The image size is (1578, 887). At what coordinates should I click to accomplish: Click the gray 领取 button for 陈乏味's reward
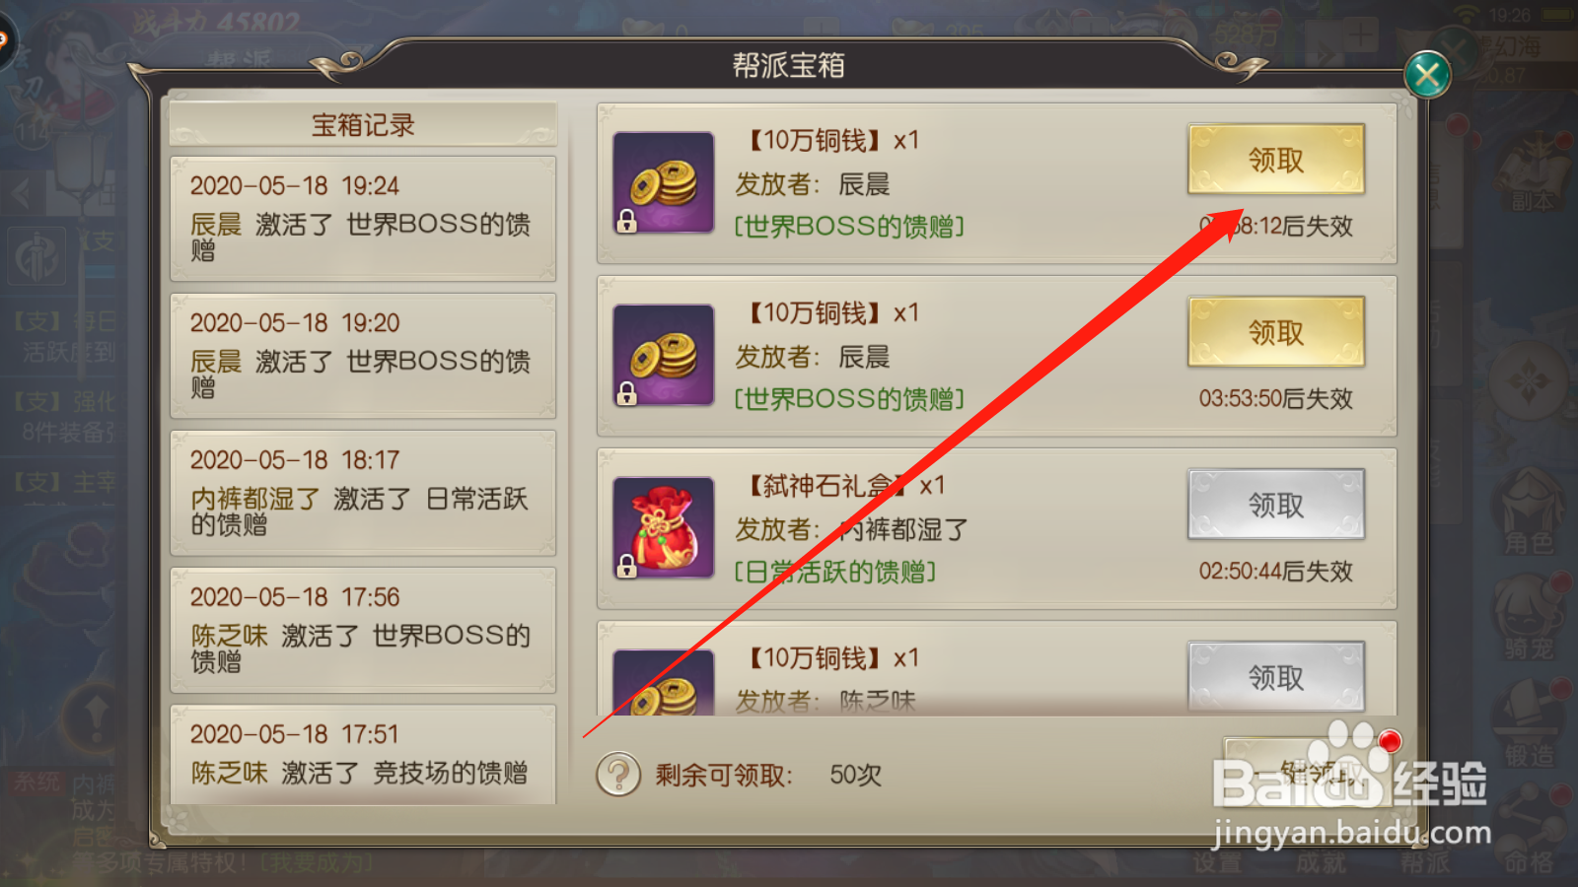tap(1276, 677)
